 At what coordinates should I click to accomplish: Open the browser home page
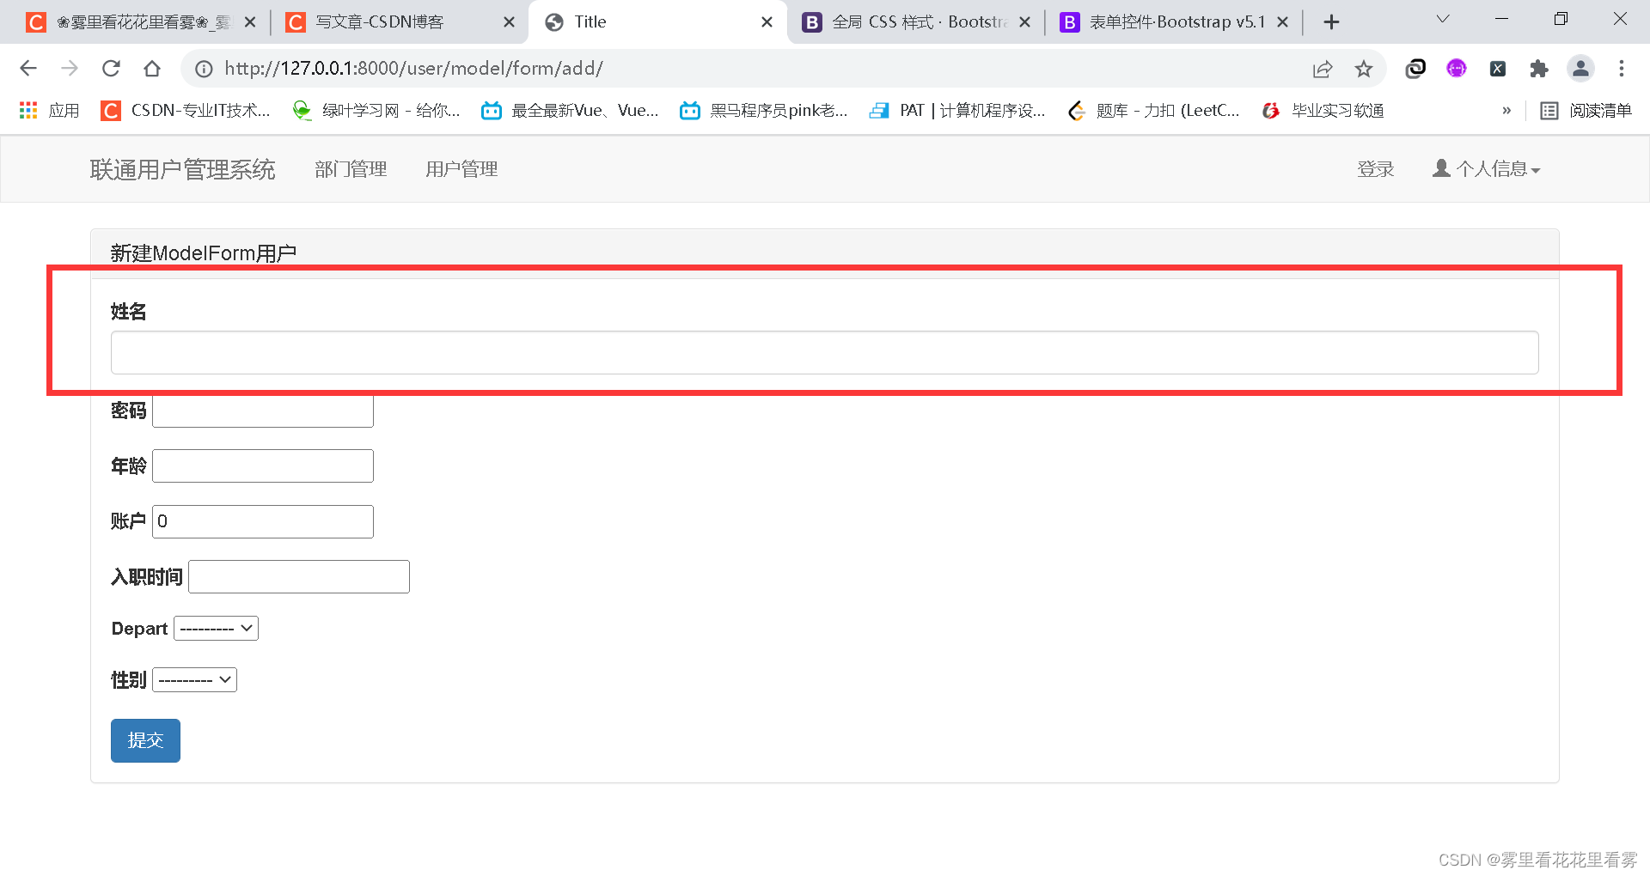(152, 69)
